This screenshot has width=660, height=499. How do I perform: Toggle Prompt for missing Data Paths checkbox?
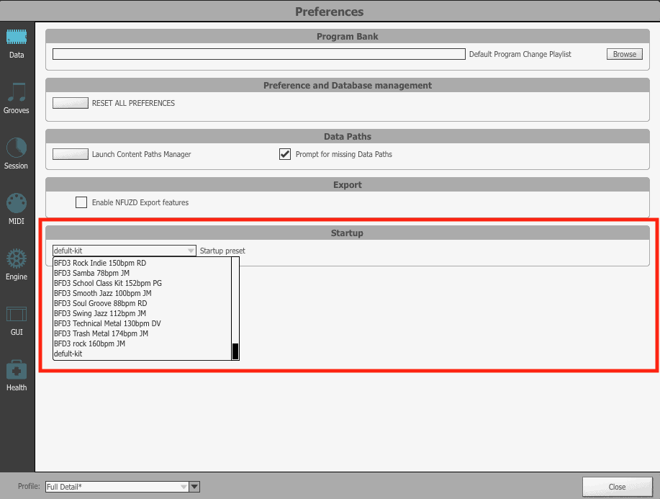tap(285, 154)
